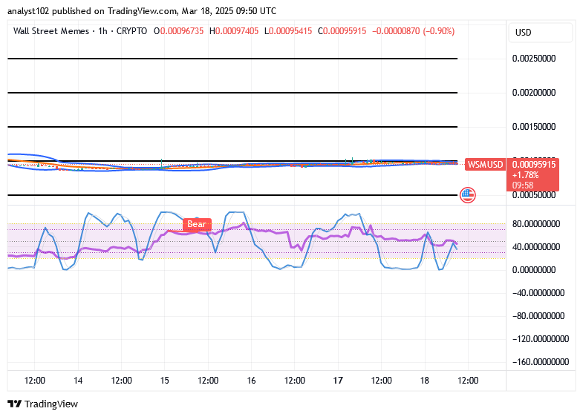
Task: Click the low value 0.00095415
Action: click(290, 31)
